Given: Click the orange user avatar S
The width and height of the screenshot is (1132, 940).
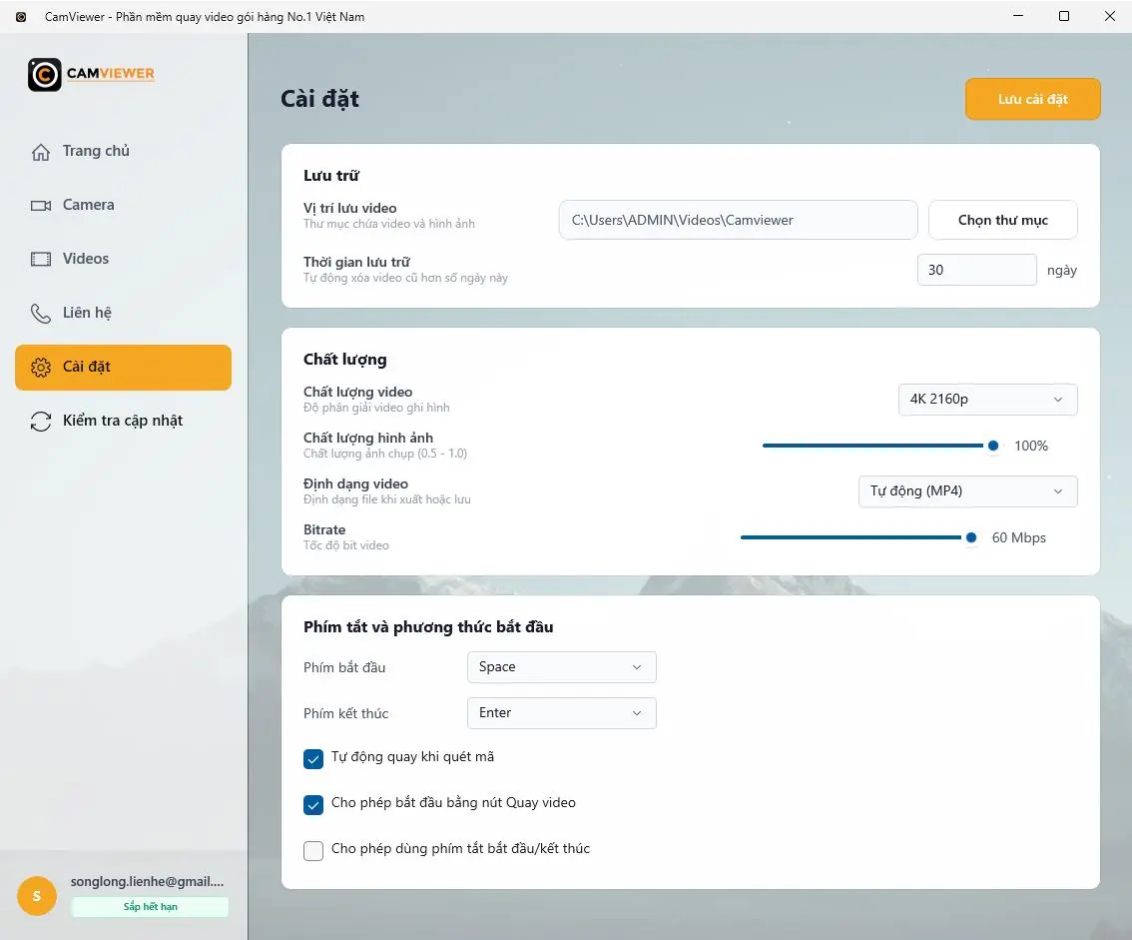Looking at the screenshot, I should (37, 896).
